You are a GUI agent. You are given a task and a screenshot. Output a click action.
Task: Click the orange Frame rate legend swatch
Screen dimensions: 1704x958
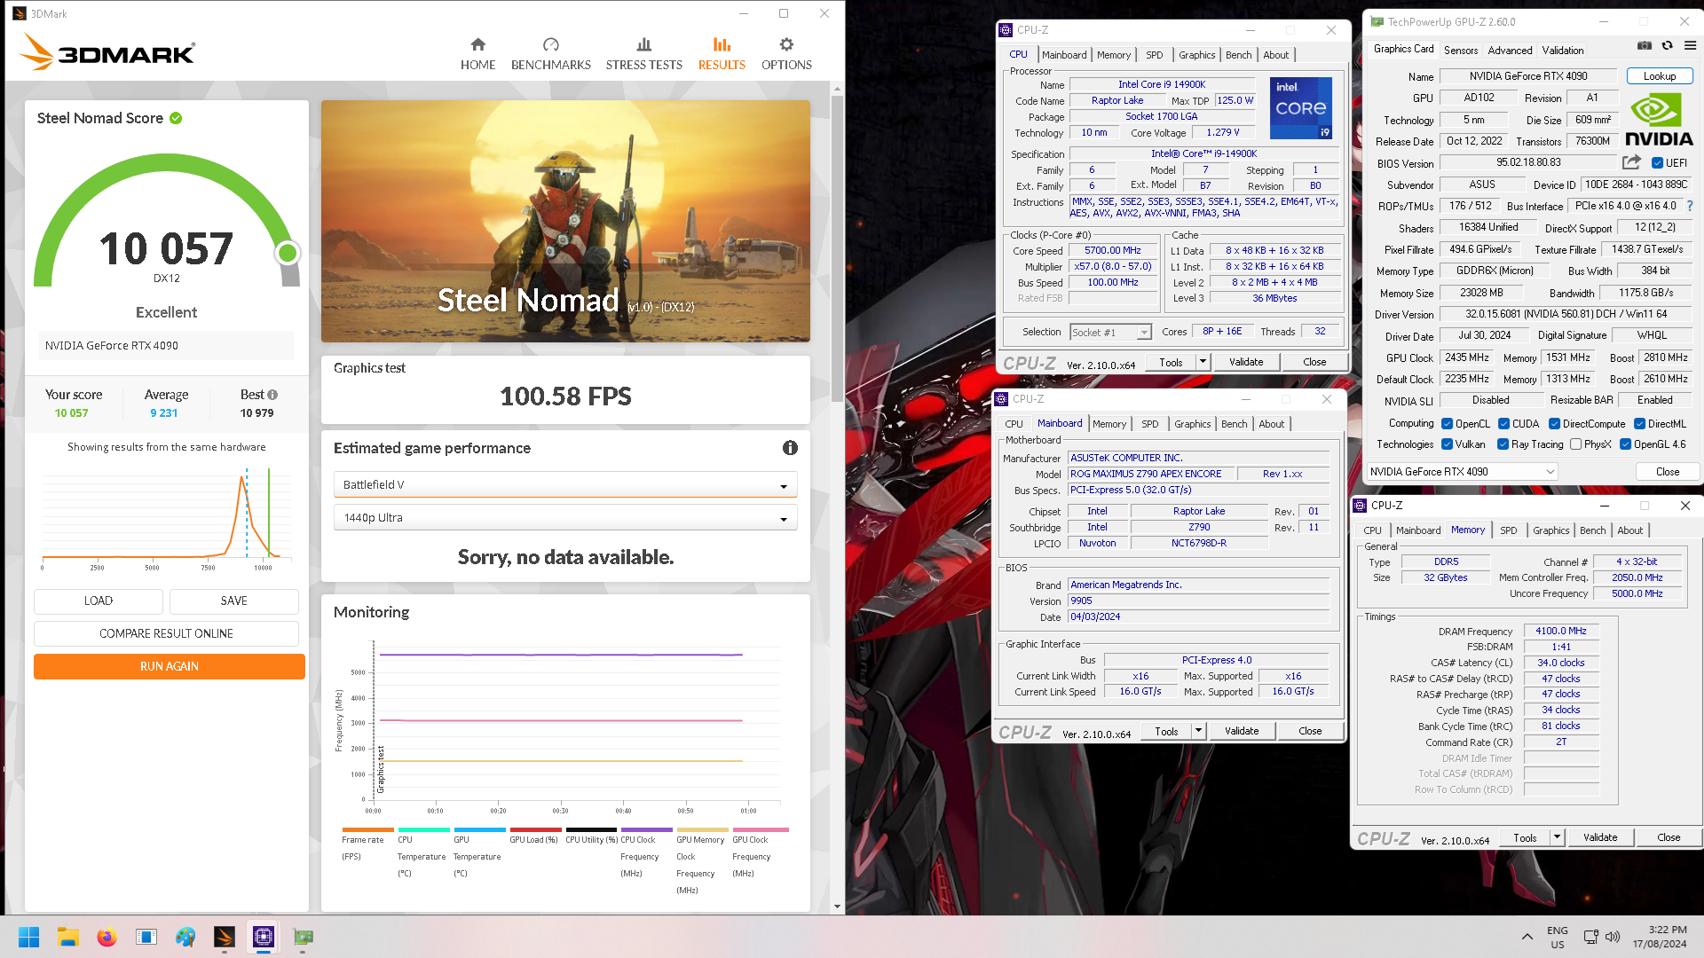coord(367,830)
